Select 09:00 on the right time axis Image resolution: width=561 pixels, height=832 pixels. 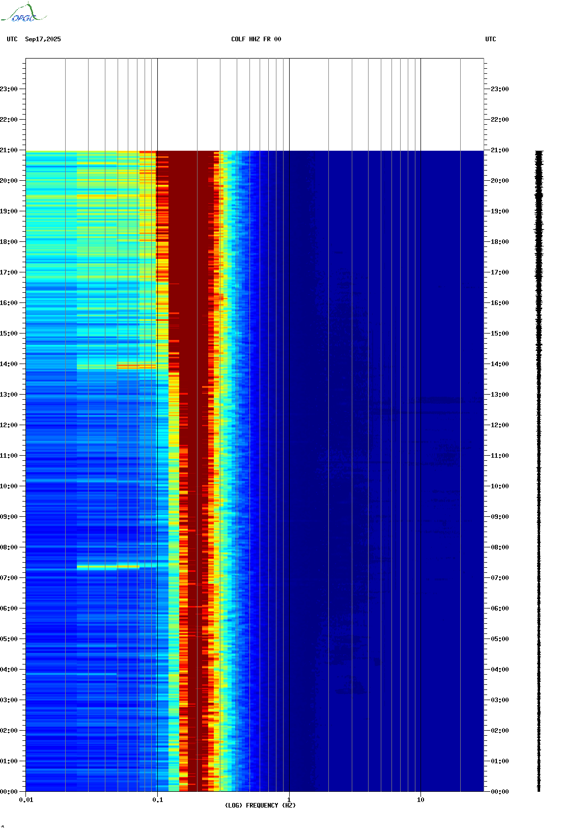point(500,517)
